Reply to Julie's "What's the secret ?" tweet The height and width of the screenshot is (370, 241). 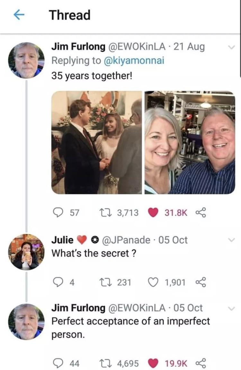click(58, 282)
